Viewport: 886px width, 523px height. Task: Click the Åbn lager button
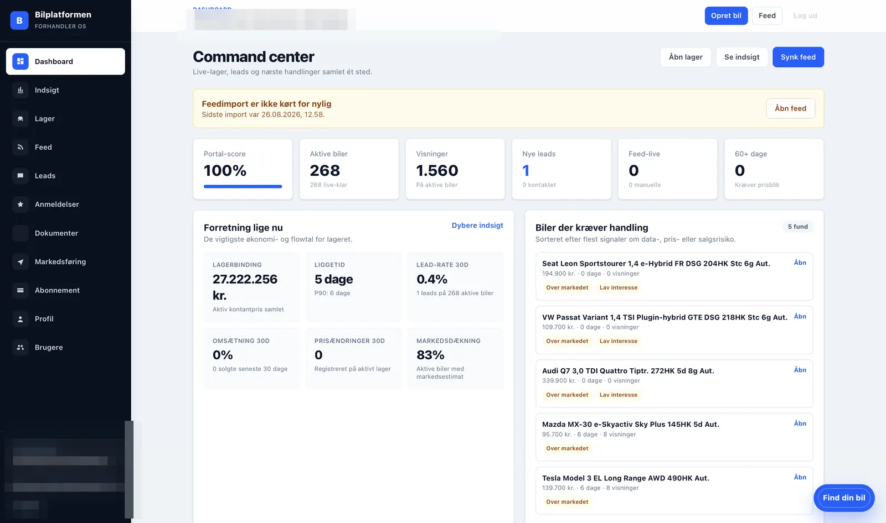pyautogui.click(x=686, y=57)
